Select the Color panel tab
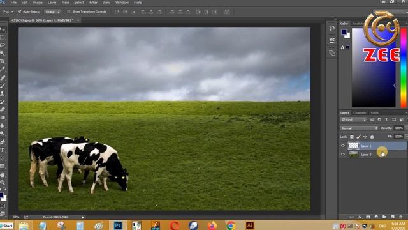 point(344,24)
